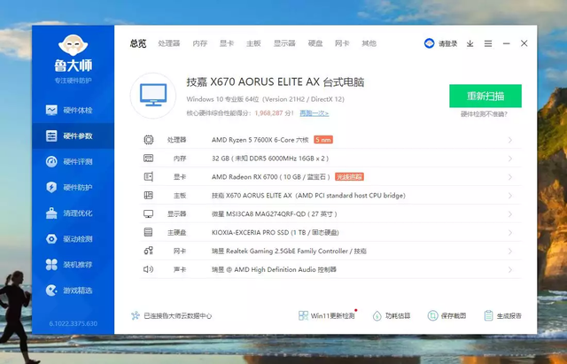The height and width of the screenshot is (364, 567).
Task: Click the 处理器 CPU row icon
Action: coord(148,140)
